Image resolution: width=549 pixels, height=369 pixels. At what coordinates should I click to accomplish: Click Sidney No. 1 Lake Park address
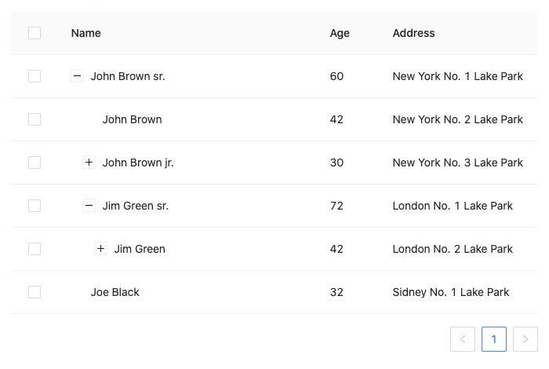[451, 292]
